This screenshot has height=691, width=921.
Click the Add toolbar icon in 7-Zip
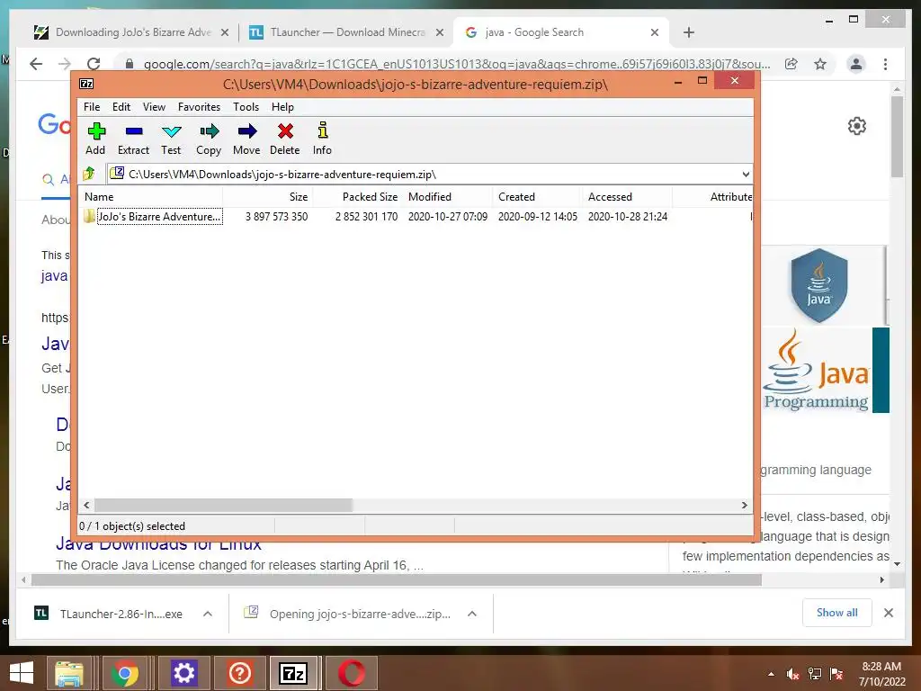(95, 139)
